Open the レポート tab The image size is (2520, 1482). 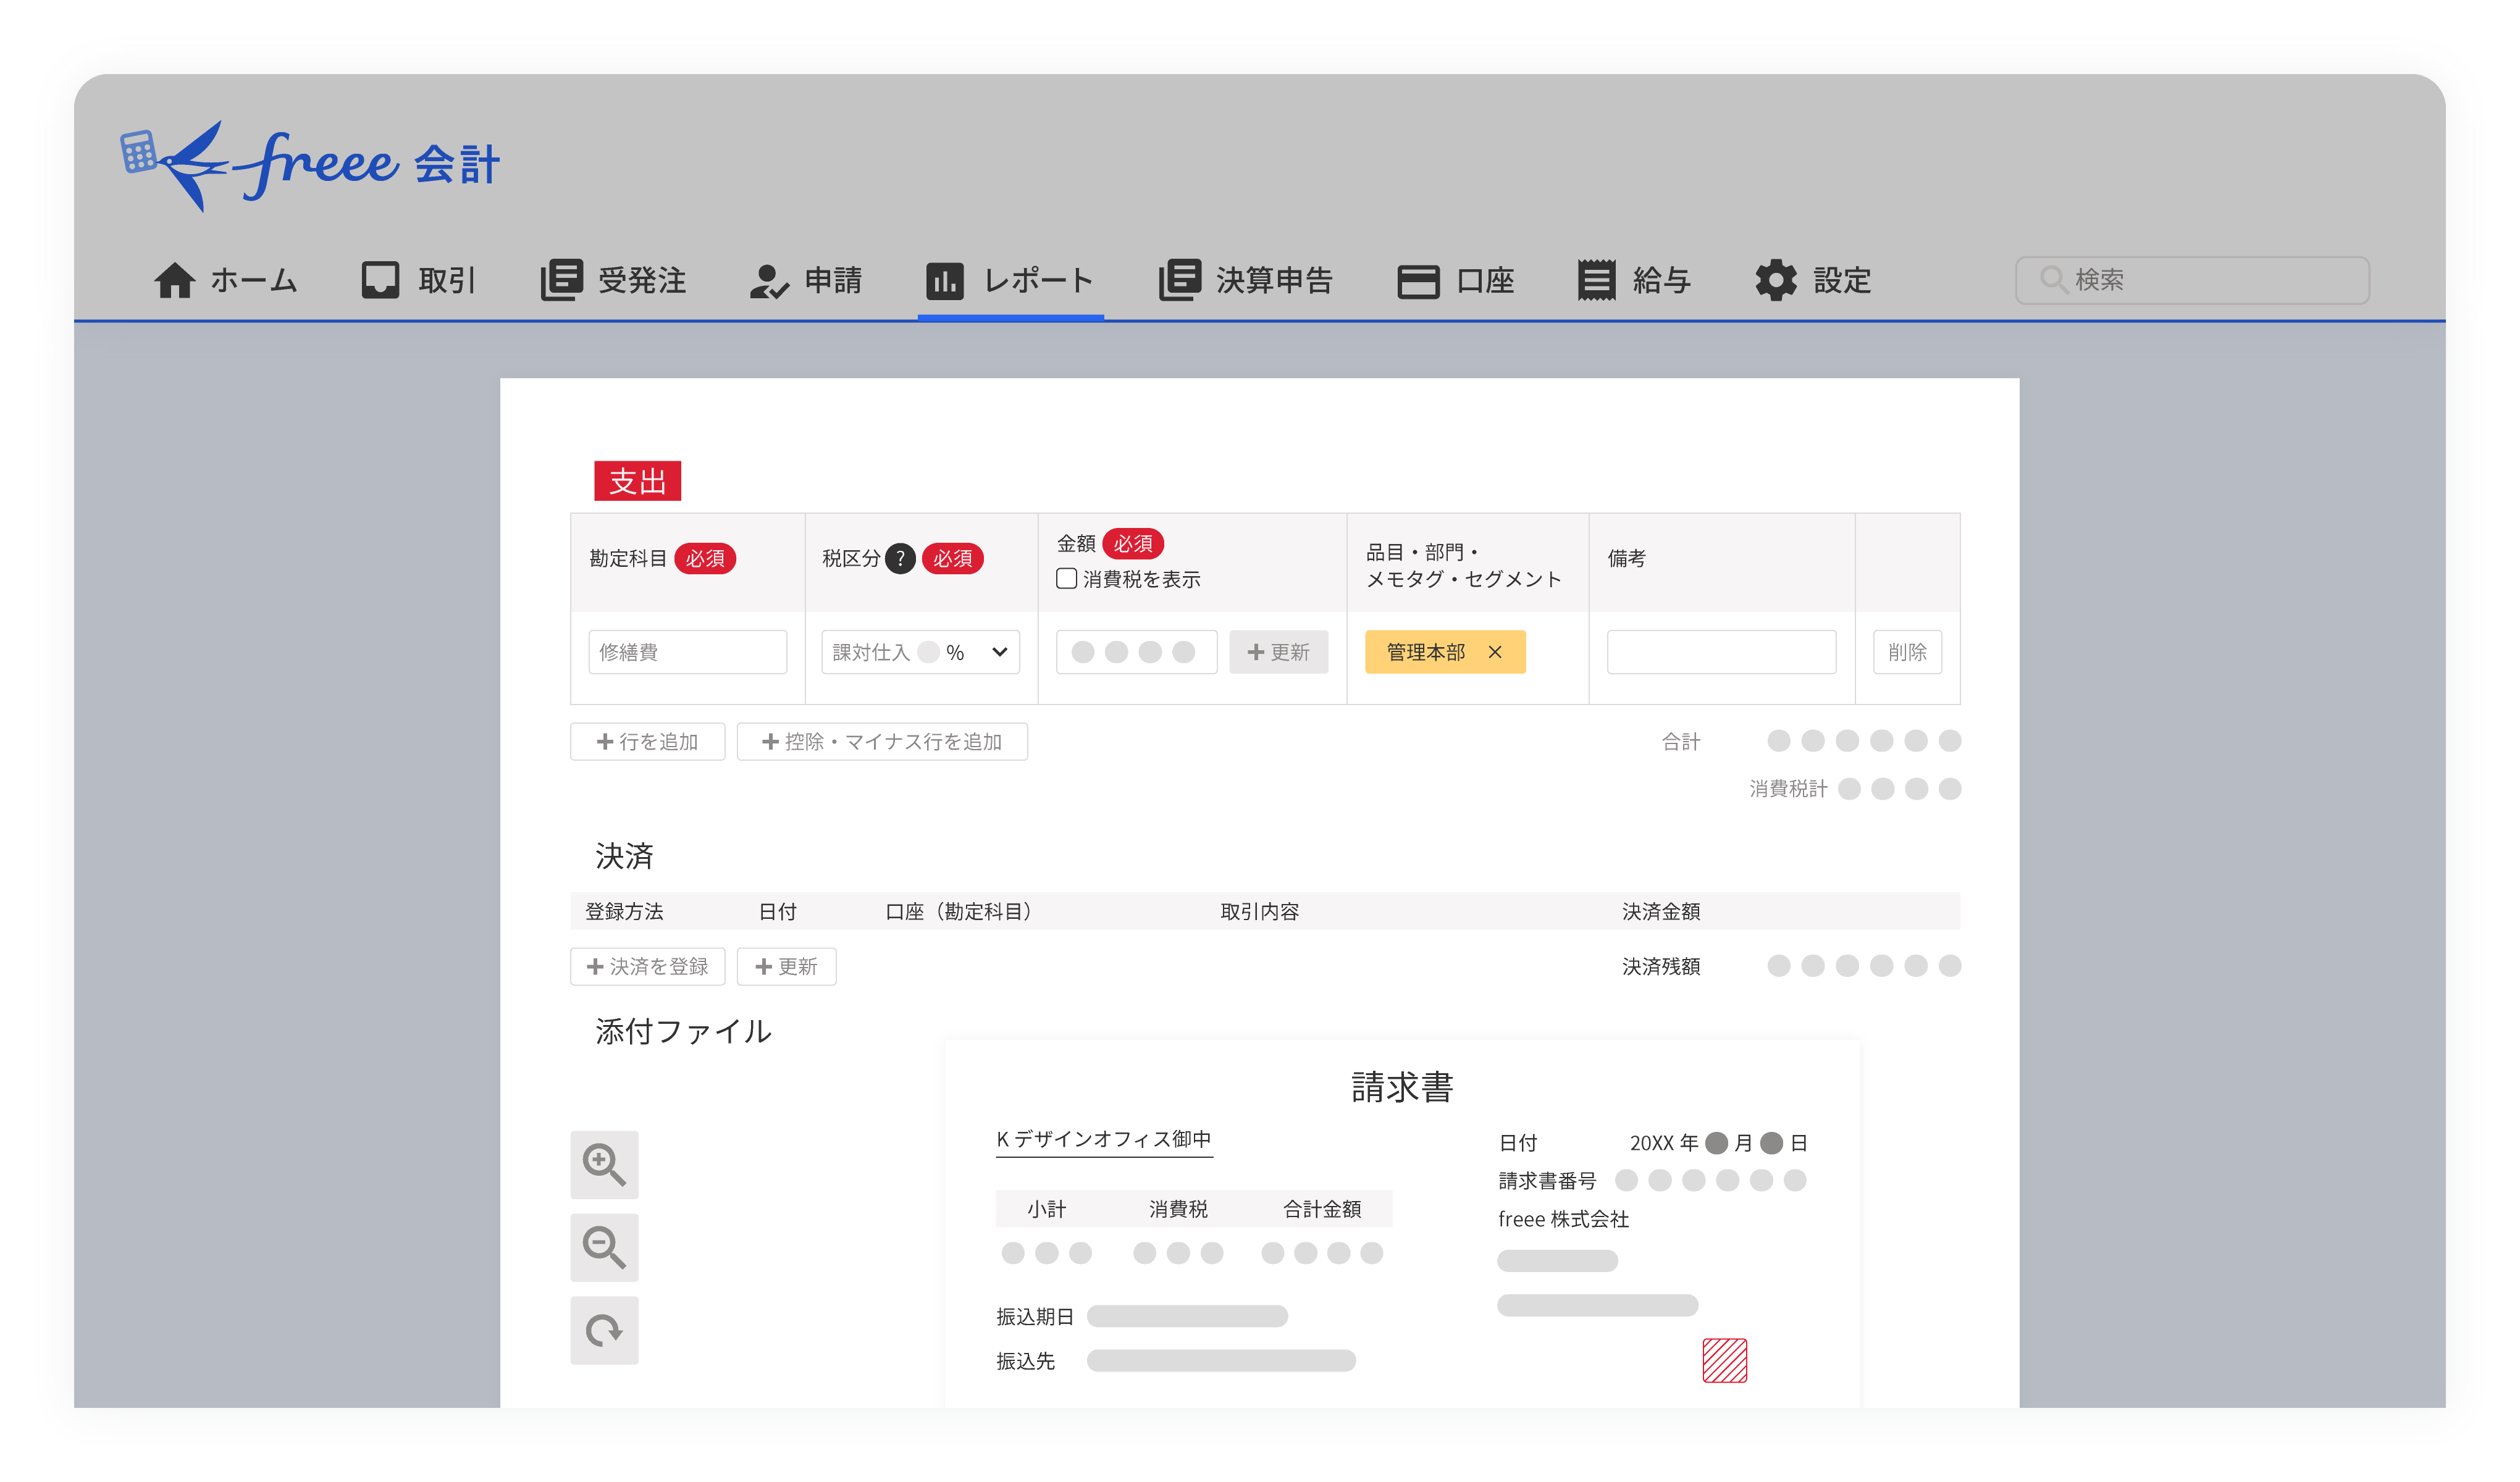[1010, 281]
